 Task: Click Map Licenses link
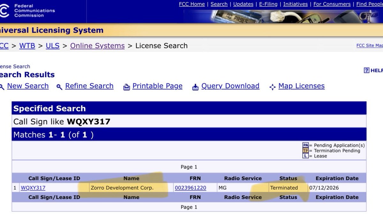(301, 86)
